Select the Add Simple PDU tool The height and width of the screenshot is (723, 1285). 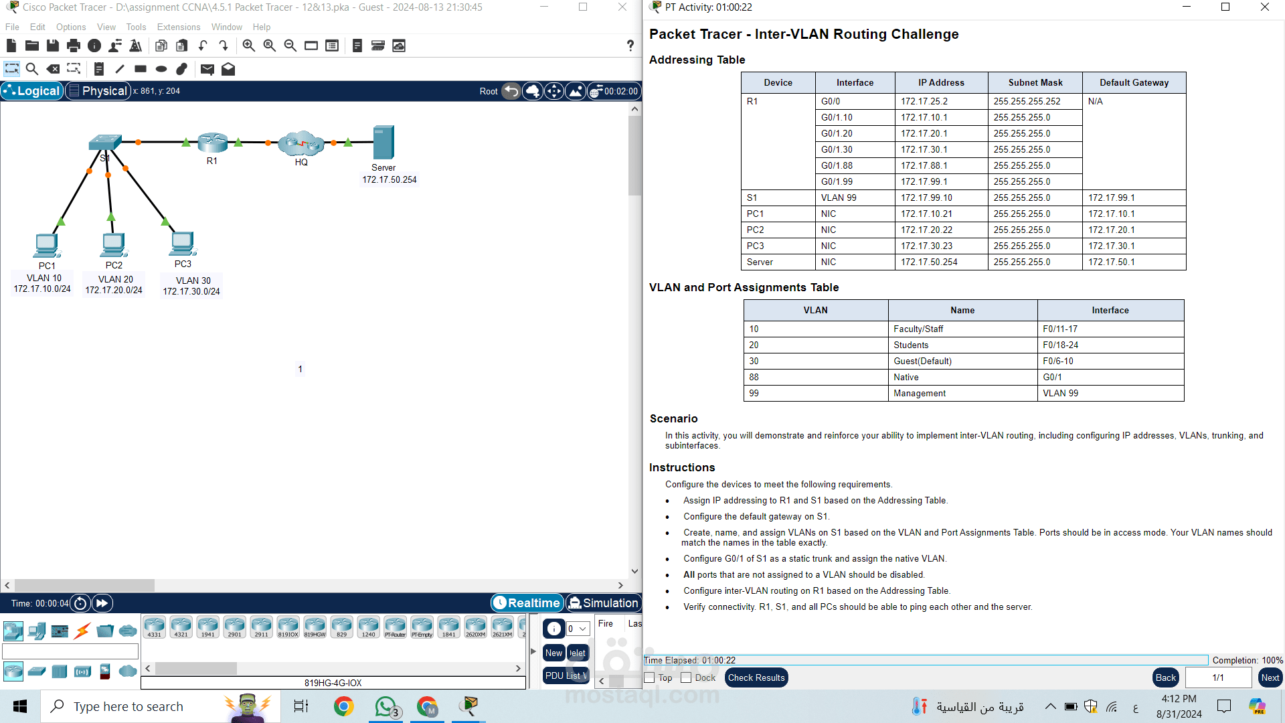pos(207,68)
